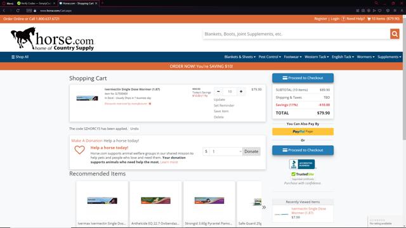Click the heart bookmark icon in browser toolbar

tap(379, 11)
